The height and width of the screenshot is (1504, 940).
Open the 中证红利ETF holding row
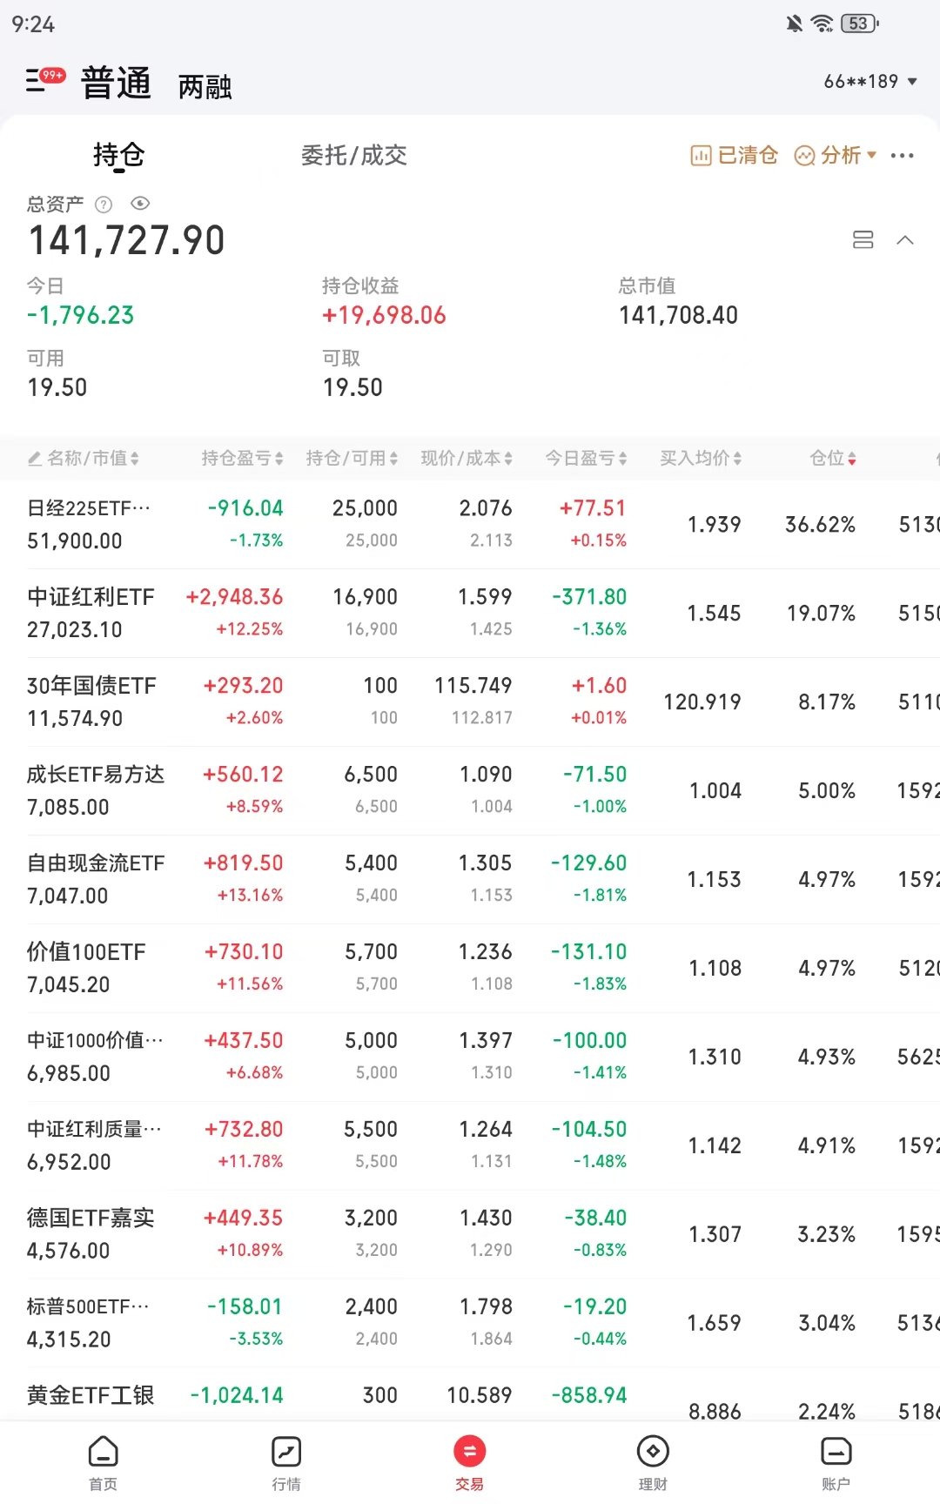pyautogui.click(x=91, y=613)
